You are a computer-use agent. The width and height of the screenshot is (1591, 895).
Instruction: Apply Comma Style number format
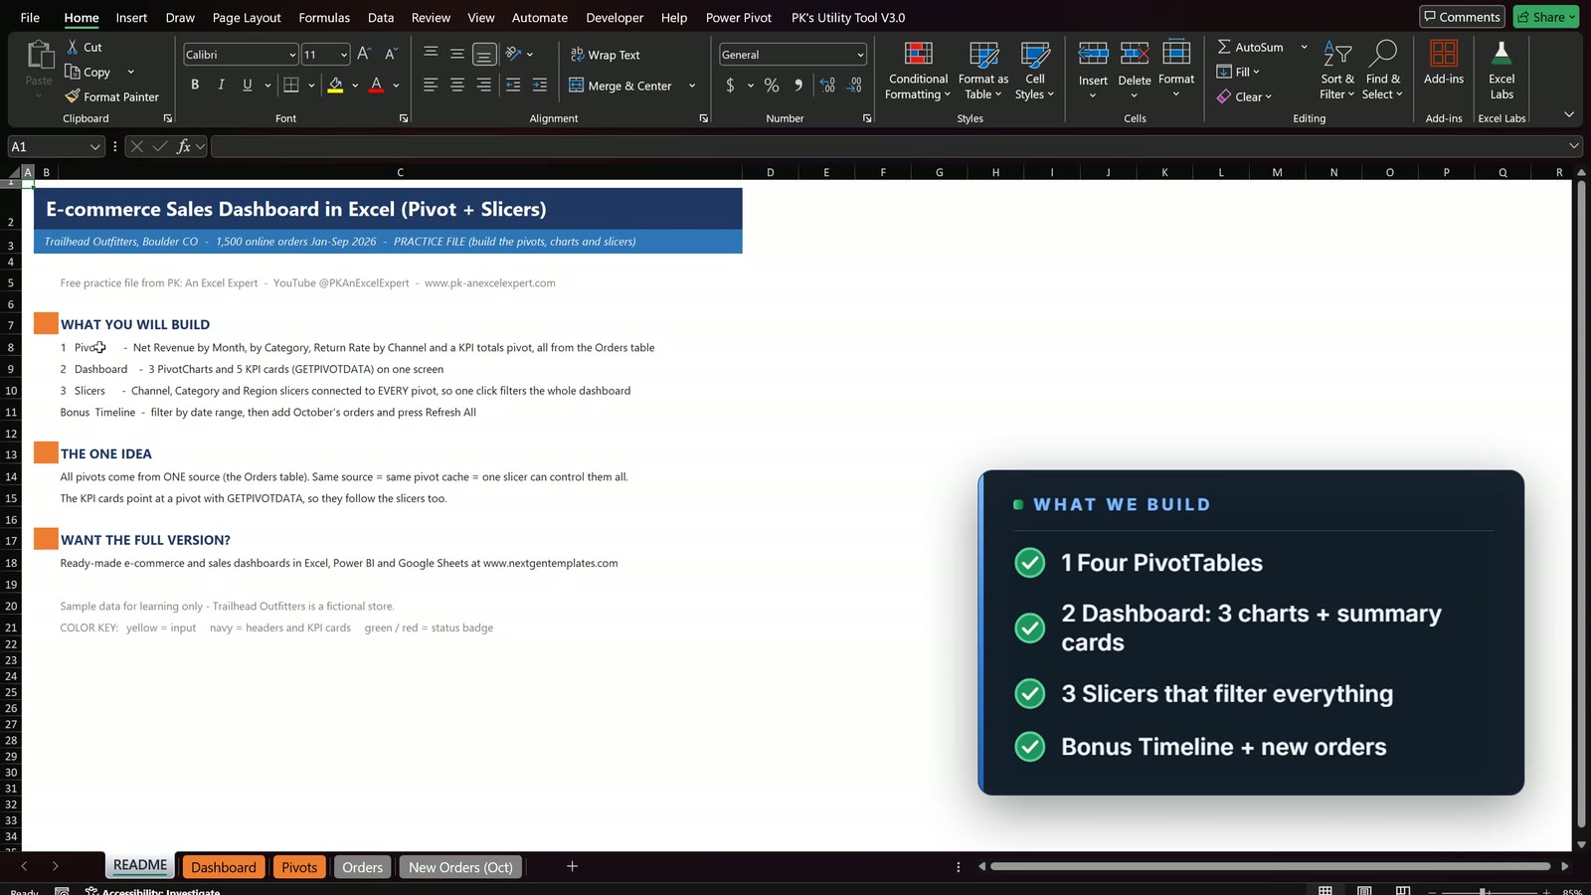798,86
